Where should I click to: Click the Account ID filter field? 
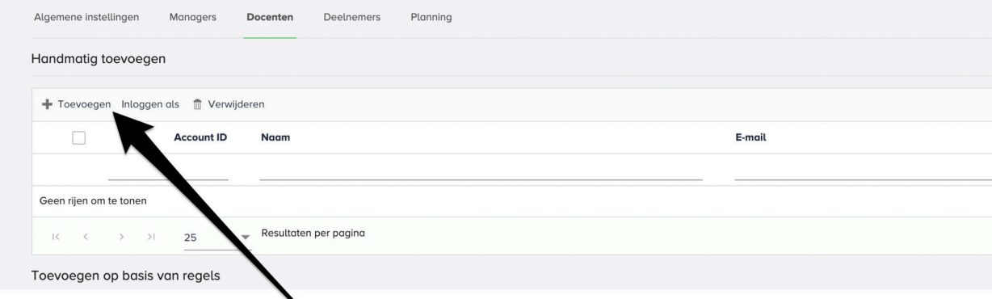168,170
